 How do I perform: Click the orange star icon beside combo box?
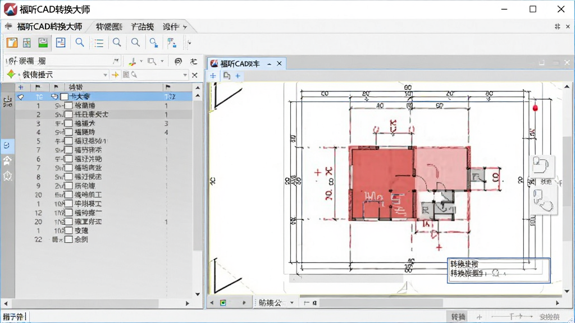pyautogui.click(x=115, y=75)
